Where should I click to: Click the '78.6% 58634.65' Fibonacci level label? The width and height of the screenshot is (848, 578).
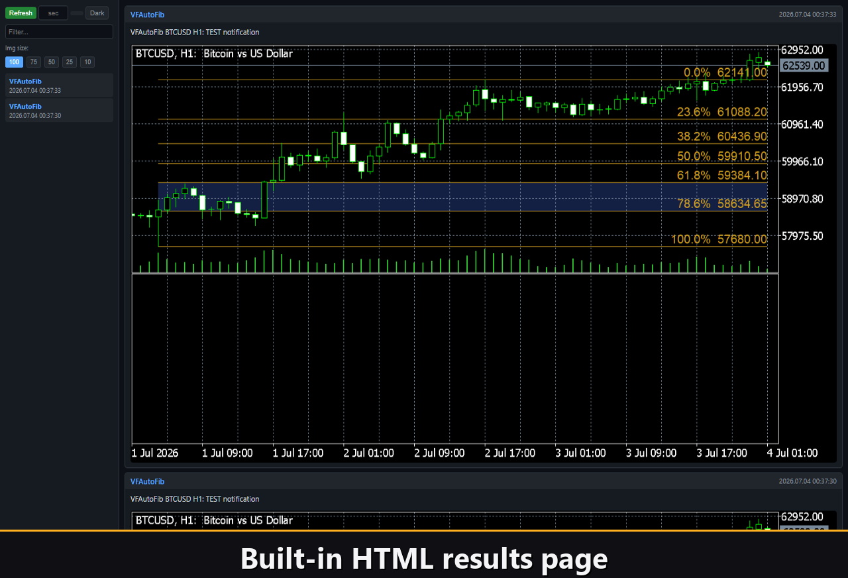coord(722,204)
